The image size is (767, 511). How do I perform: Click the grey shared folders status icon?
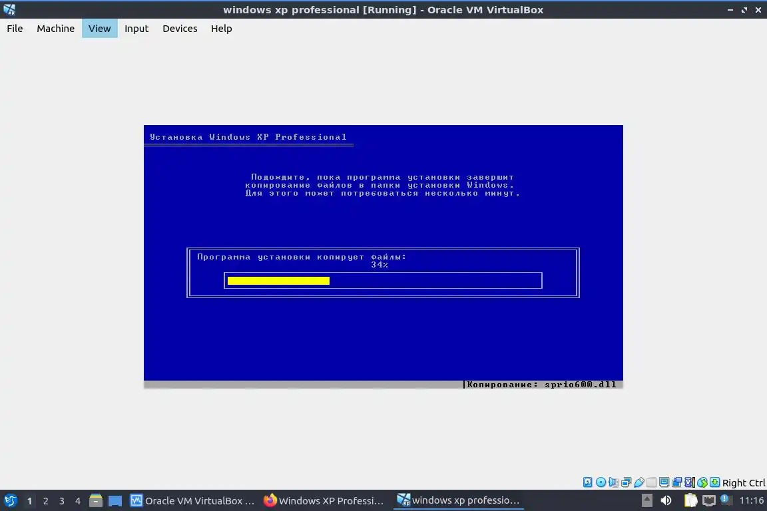[652, 482]
